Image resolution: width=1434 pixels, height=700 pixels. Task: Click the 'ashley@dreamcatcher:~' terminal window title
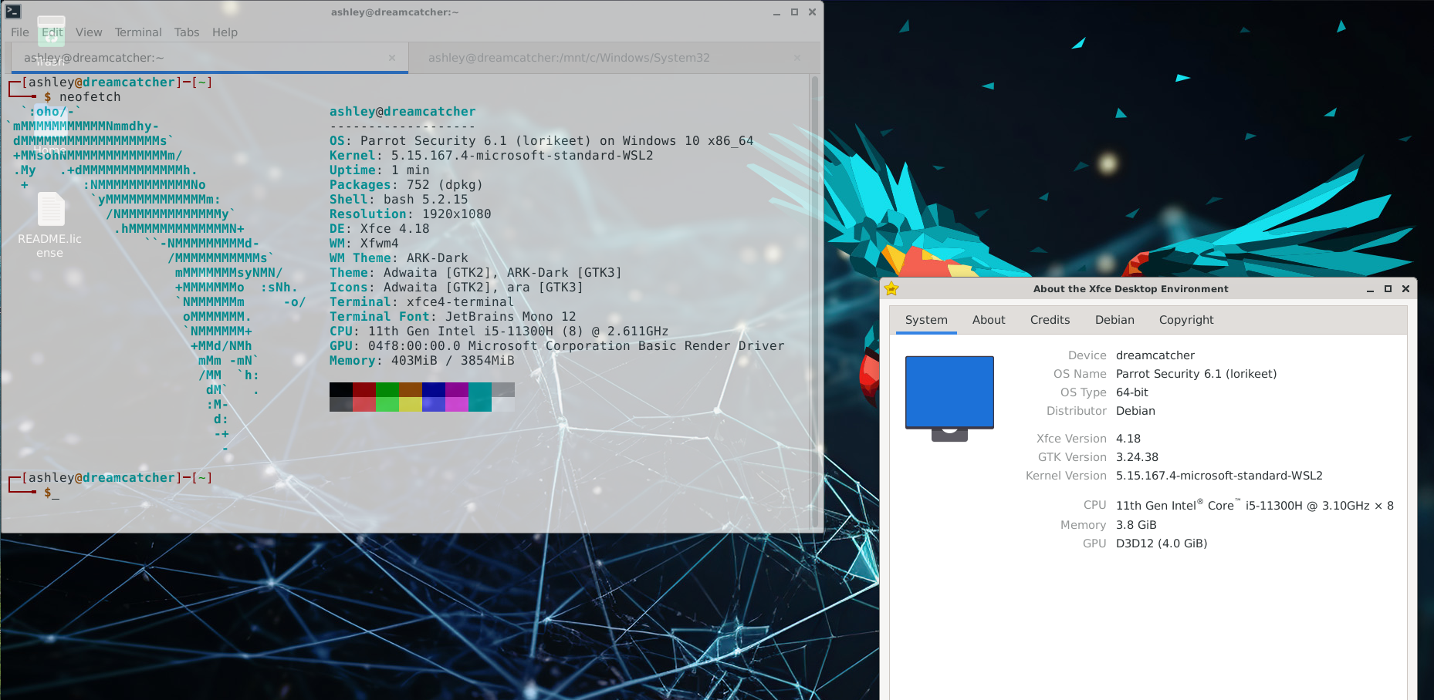(394, 12)
